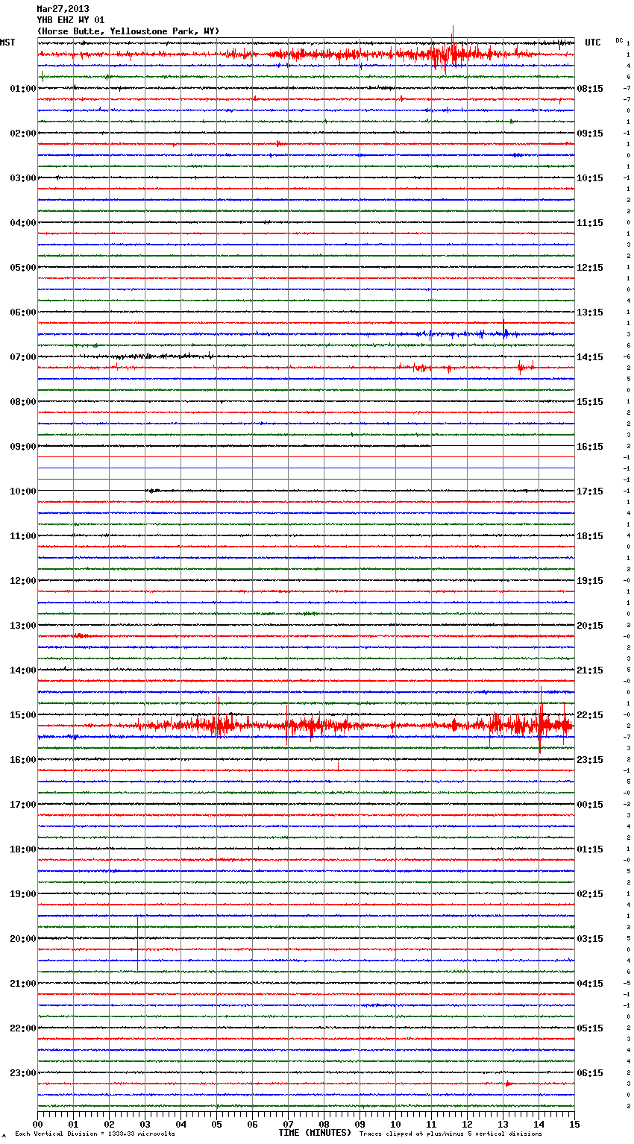634x1144 pixels.
Task: Click the 00 minute tick label
Action: [38, 1124]
